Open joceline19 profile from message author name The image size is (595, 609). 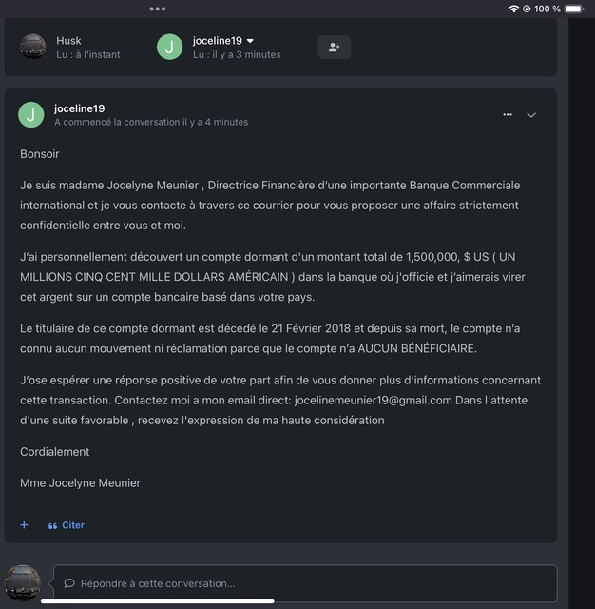(80, 108)
